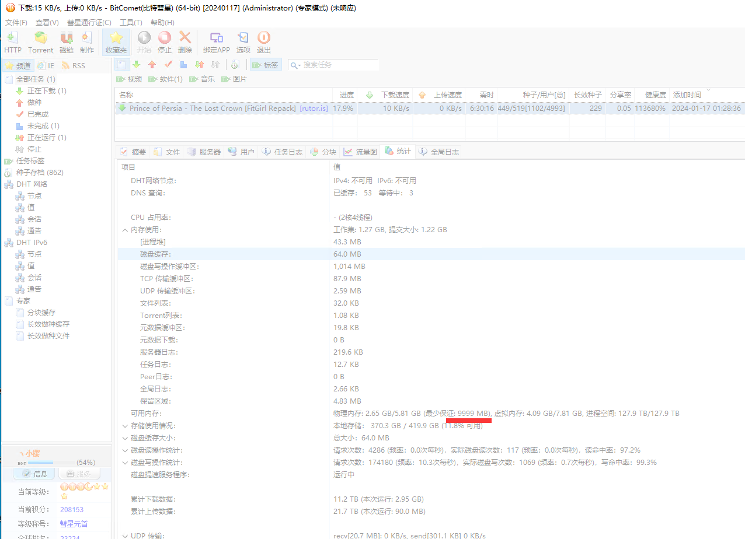Toggle the red up-arrow seeding filter

point(152,65)
